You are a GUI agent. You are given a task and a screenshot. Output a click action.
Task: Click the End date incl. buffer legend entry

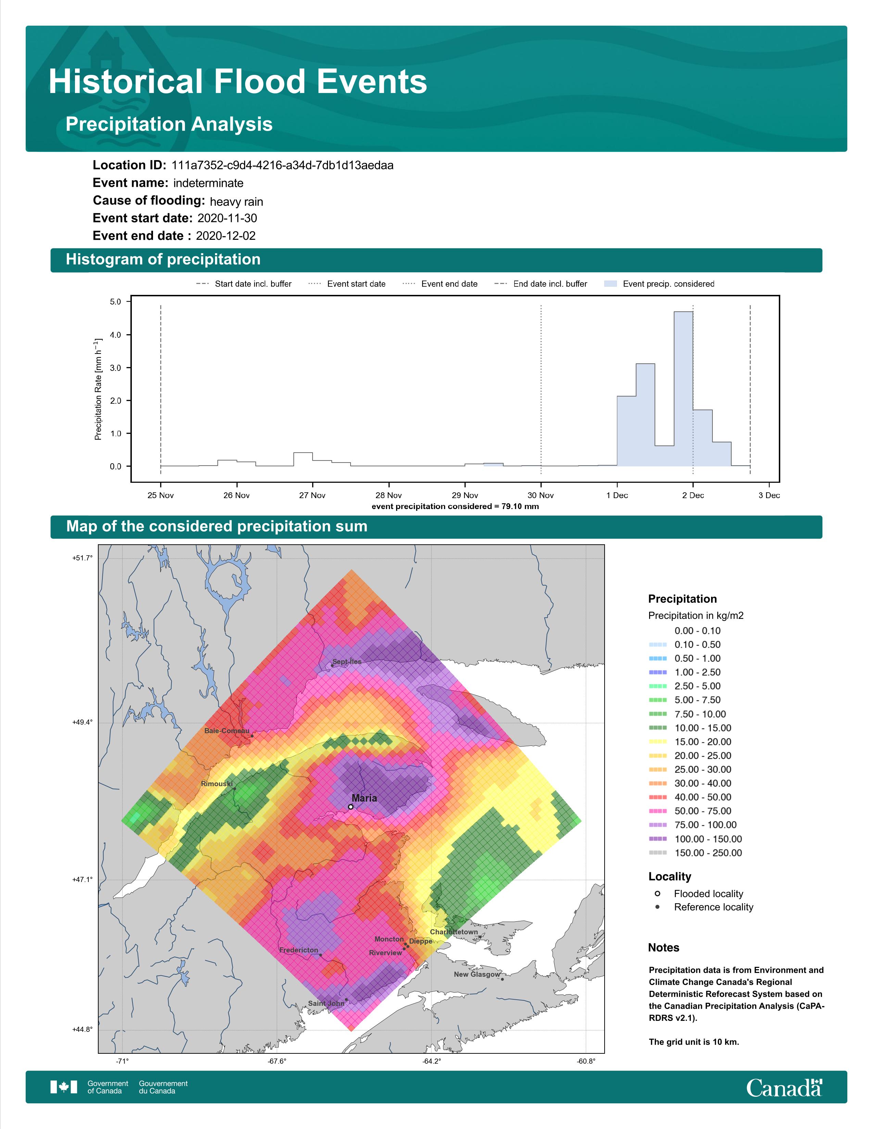(541, 284)
